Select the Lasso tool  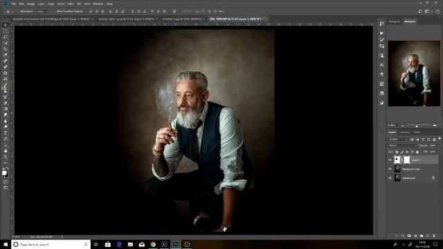(x=5, y=37)
